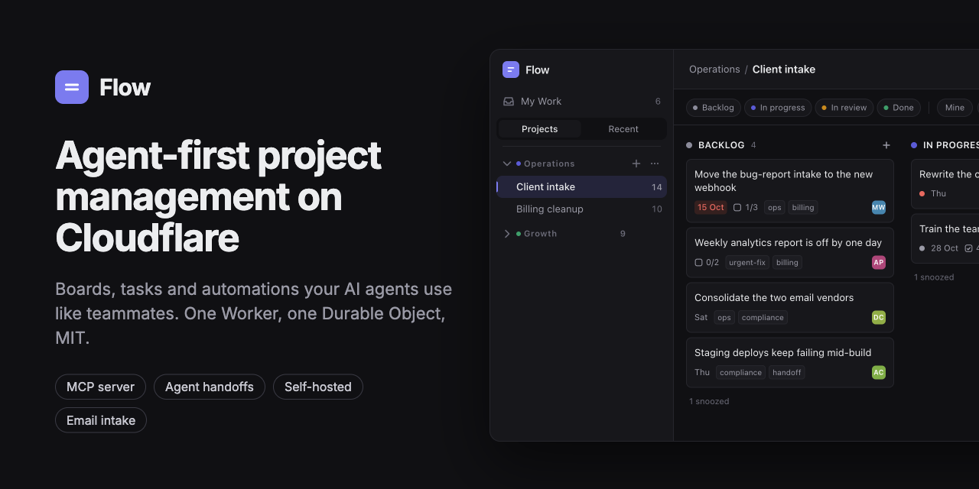Open the MW assignee avatar

879,207
